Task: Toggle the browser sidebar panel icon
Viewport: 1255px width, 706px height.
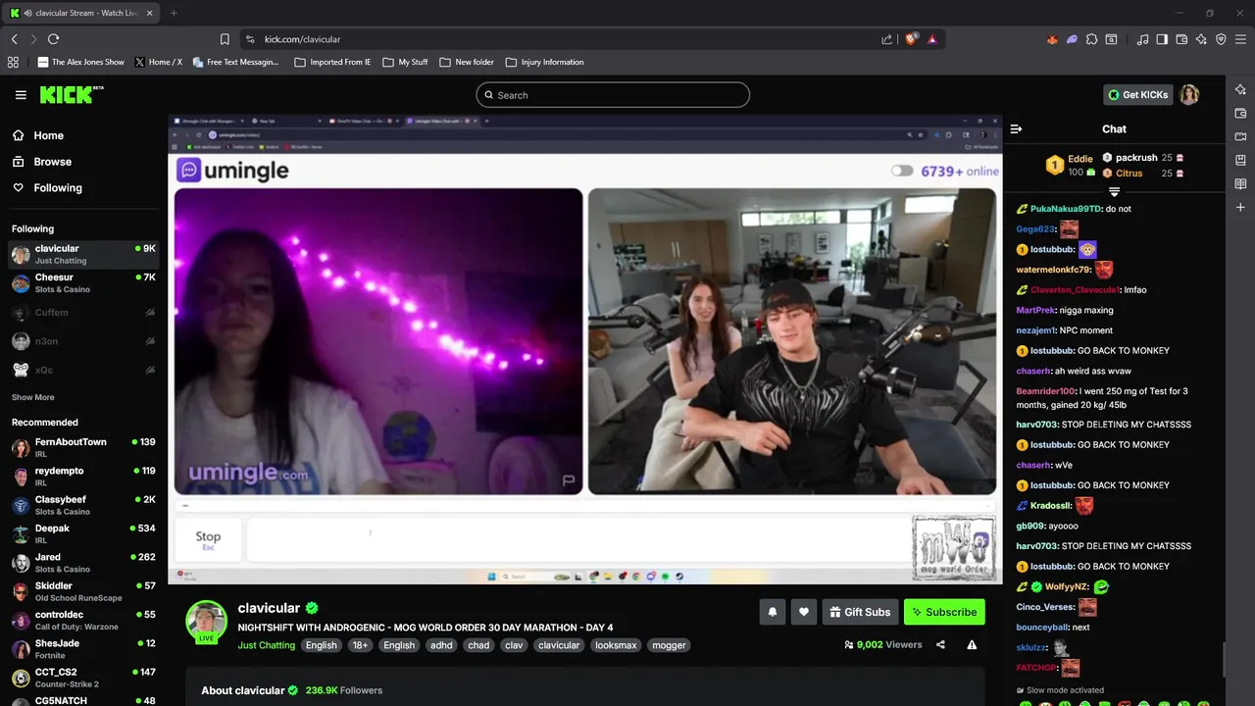Action: [x=1162, y=39]
